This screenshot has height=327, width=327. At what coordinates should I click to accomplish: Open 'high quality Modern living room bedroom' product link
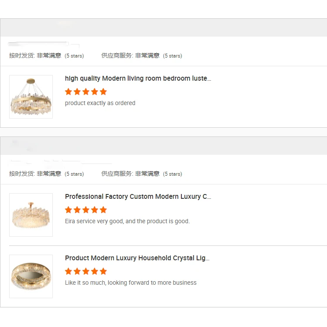pyautogui.click(x=138, y=78)
